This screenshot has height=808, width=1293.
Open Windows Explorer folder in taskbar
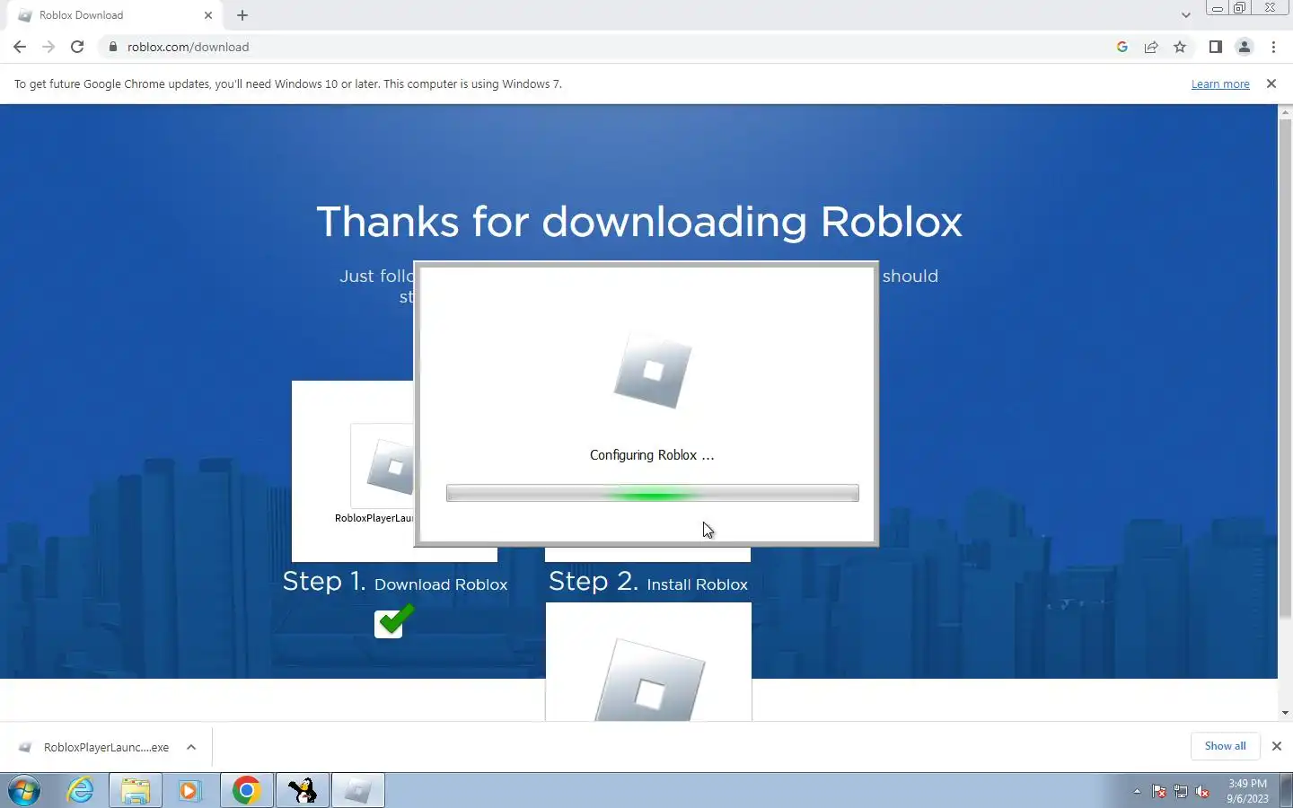[135, 791]
